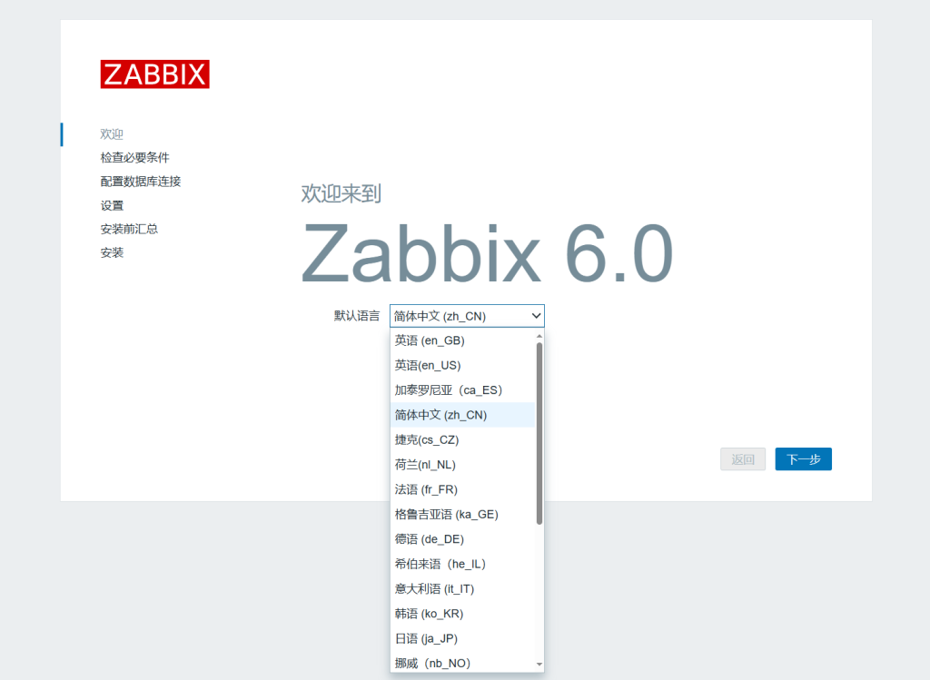
Task: Click the list scroll-down arrow
Action: (539, 665)
